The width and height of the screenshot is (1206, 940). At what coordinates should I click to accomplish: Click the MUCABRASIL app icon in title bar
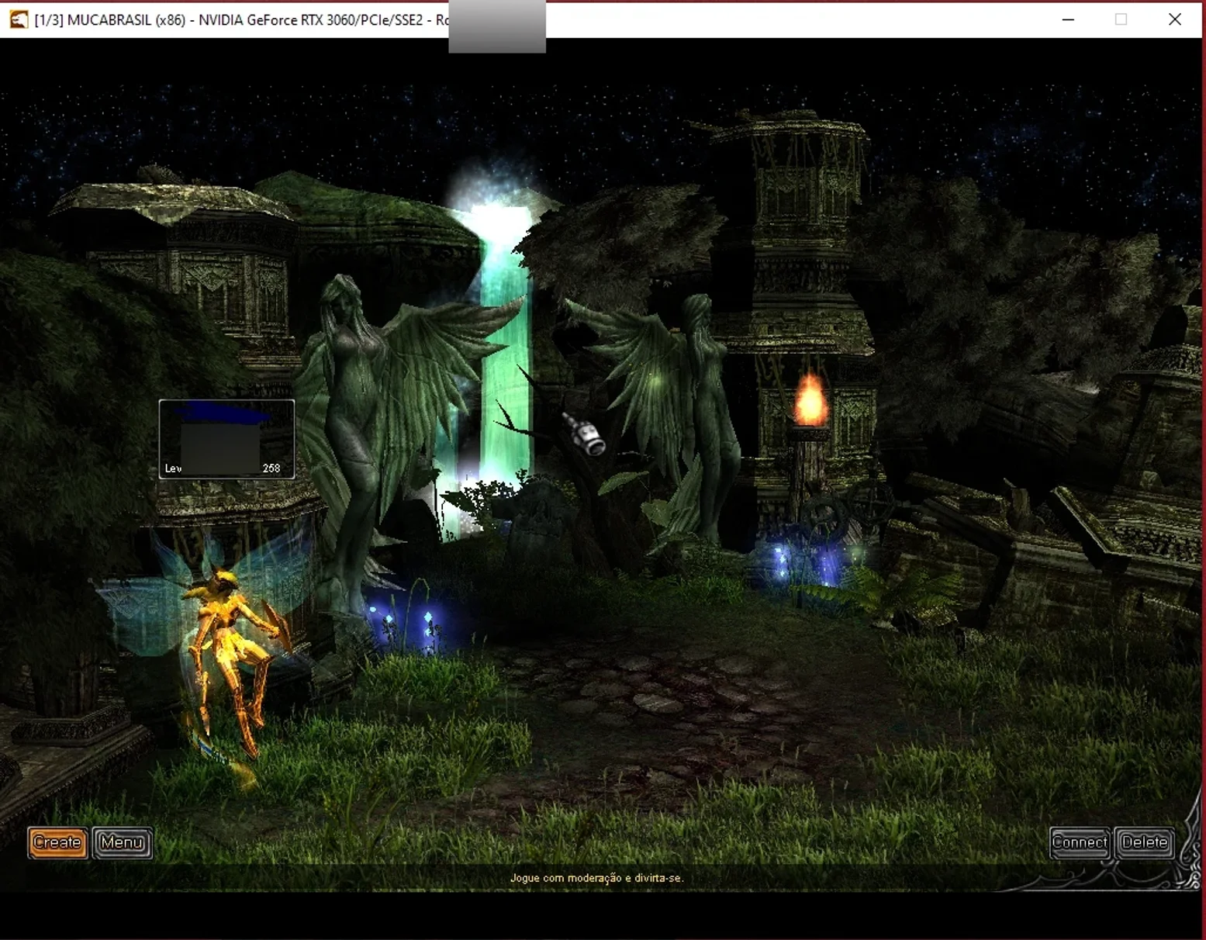(19, 19)
